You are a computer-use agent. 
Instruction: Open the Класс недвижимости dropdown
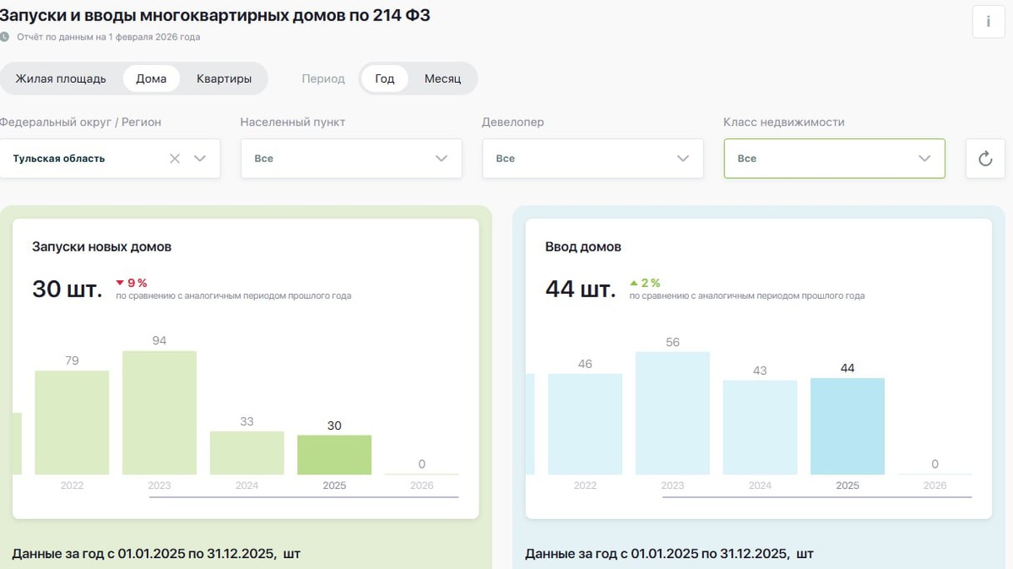[x=834, y=159]
